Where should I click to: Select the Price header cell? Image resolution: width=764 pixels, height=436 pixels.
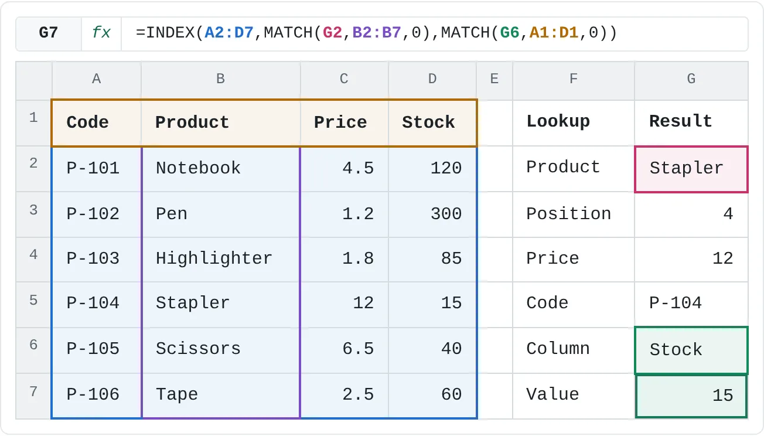tap(345, 122)
